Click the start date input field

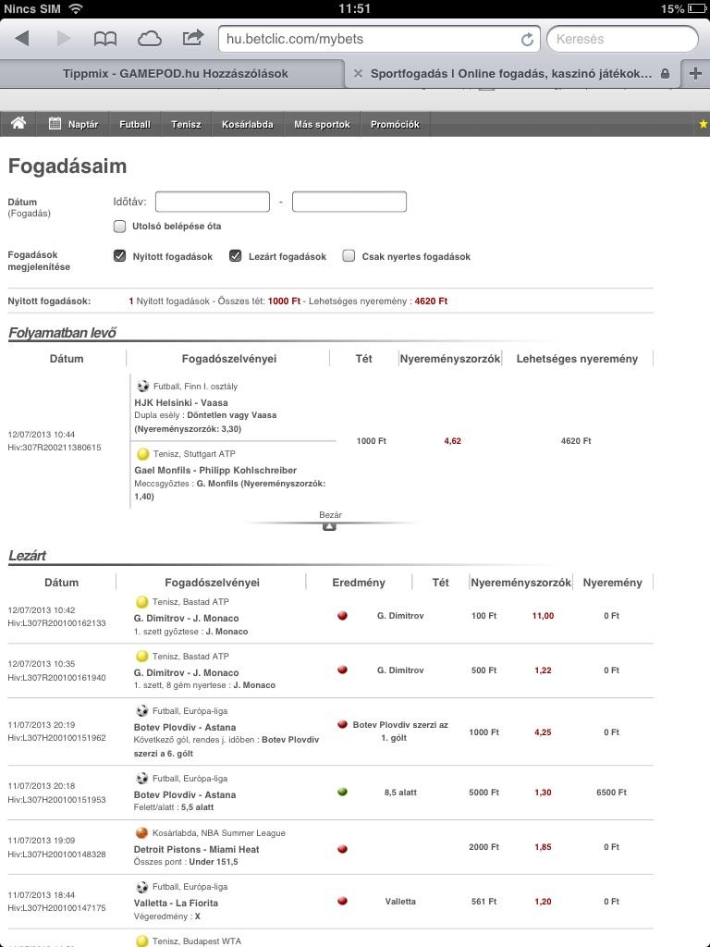213,202
